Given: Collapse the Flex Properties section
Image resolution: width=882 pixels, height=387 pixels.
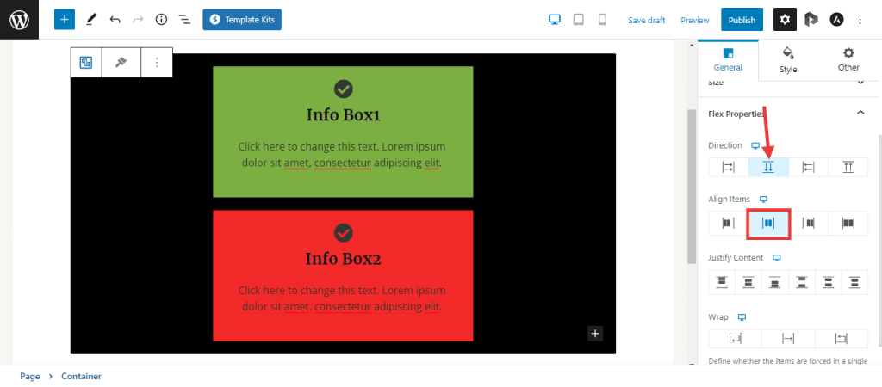Looking at the screenshot, I should coord(860,113).
